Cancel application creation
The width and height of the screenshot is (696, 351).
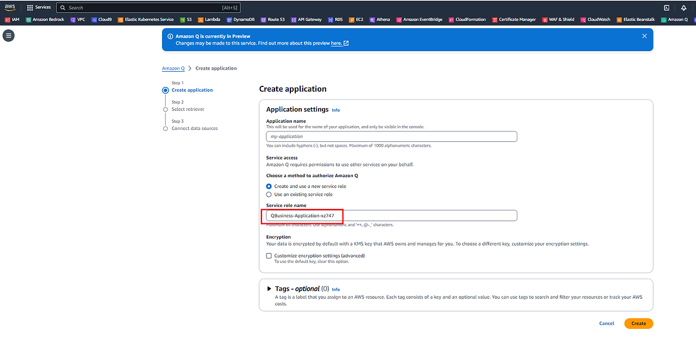pos(606,323)
